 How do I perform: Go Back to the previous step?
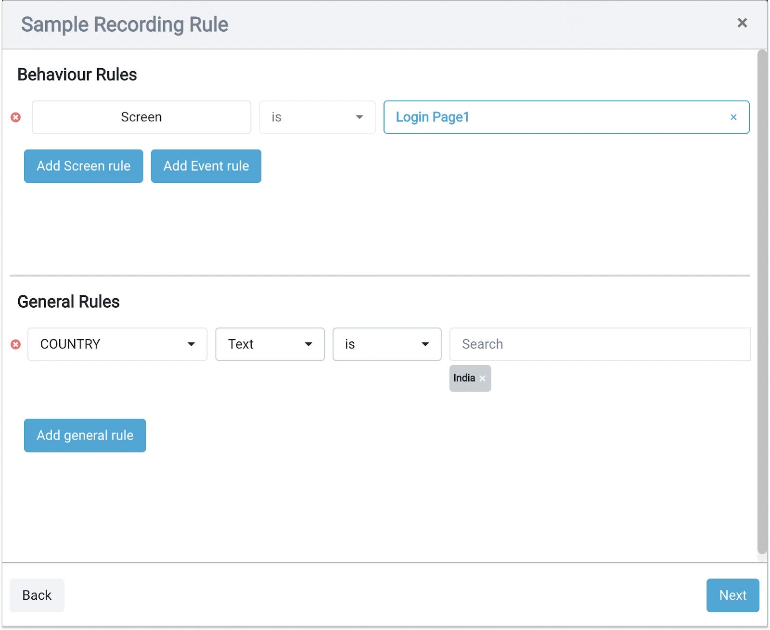coord(37,595)
